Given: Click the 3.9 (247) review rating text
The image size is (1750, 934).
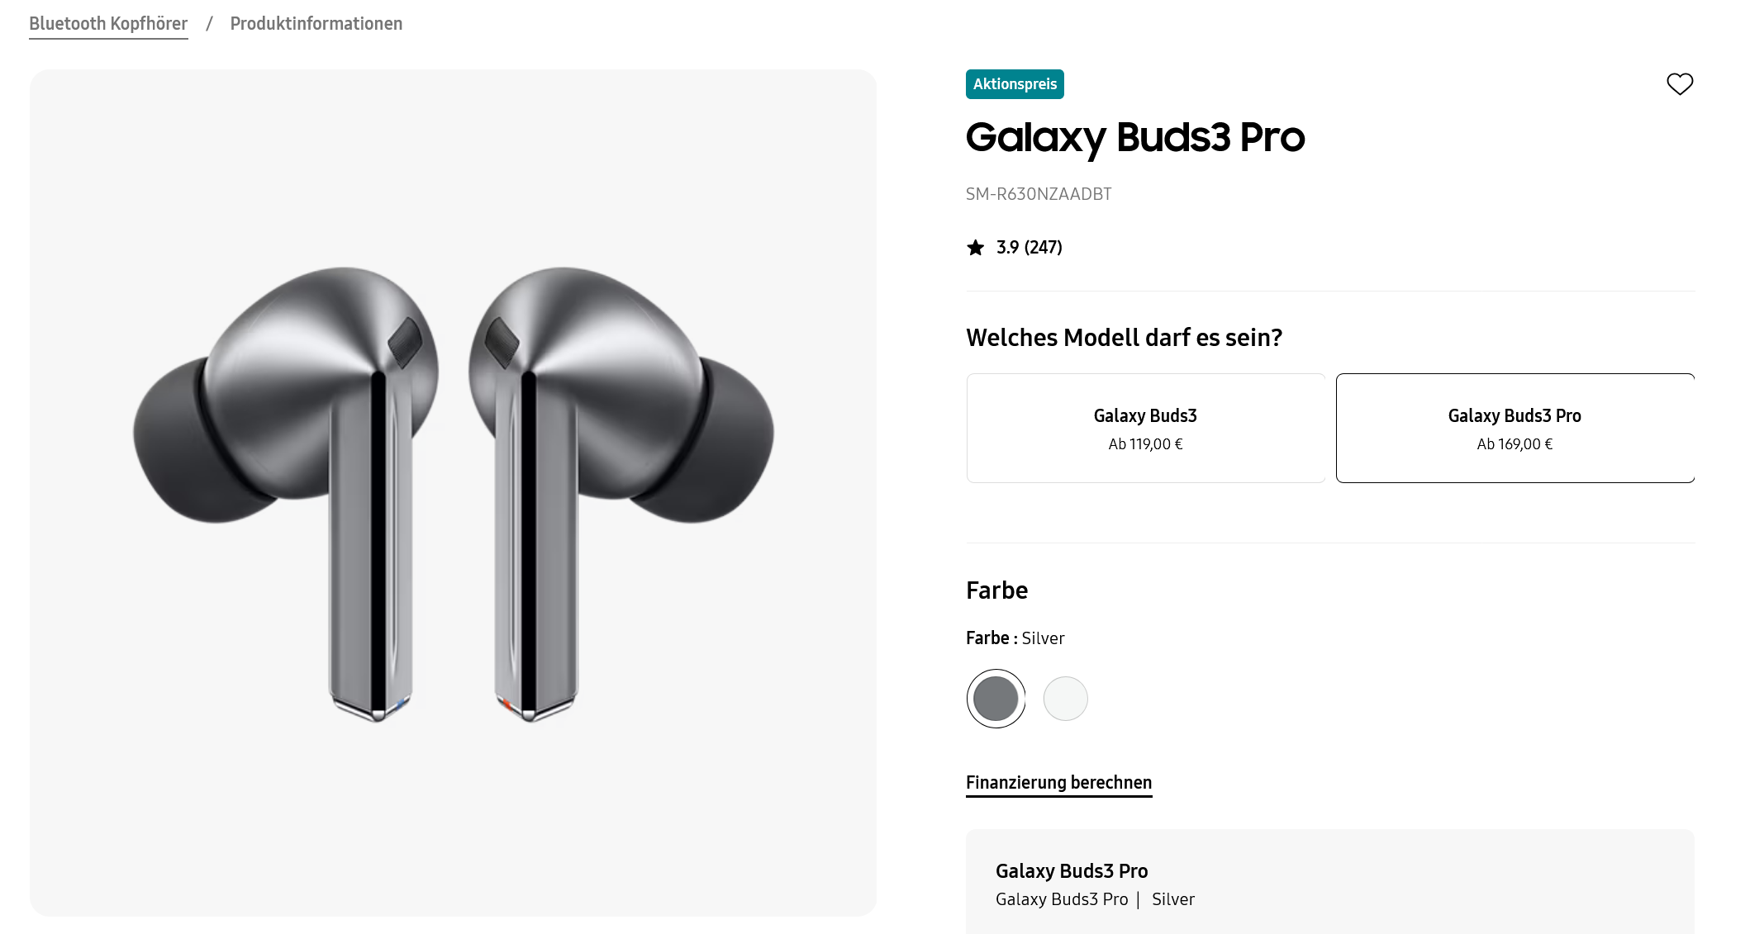Looking at the screenshot, I should pos(1029,248).
